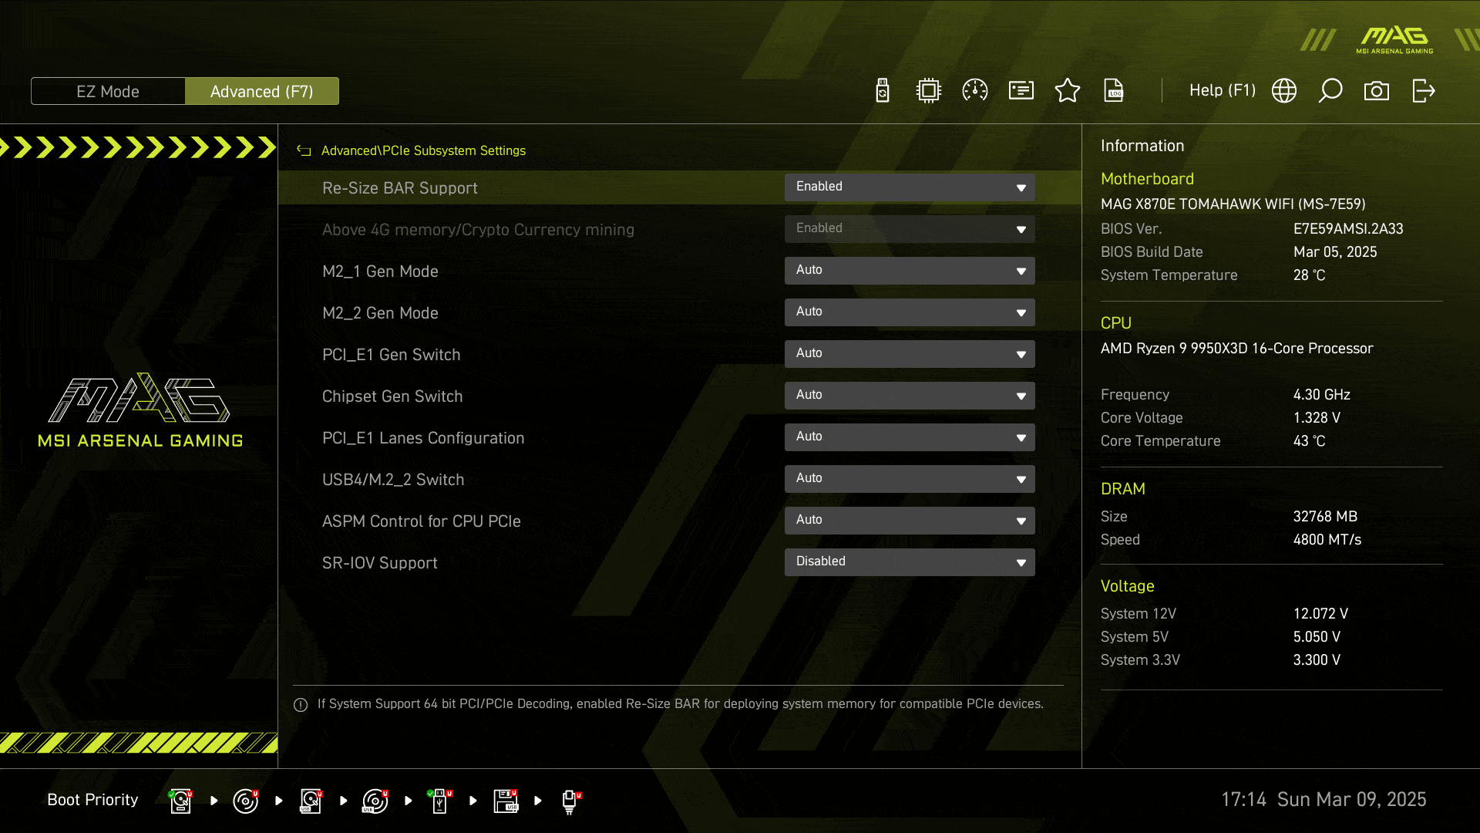
Task: Select the ASPM Control for CPU PCIe label
Action: pos(422,521)
